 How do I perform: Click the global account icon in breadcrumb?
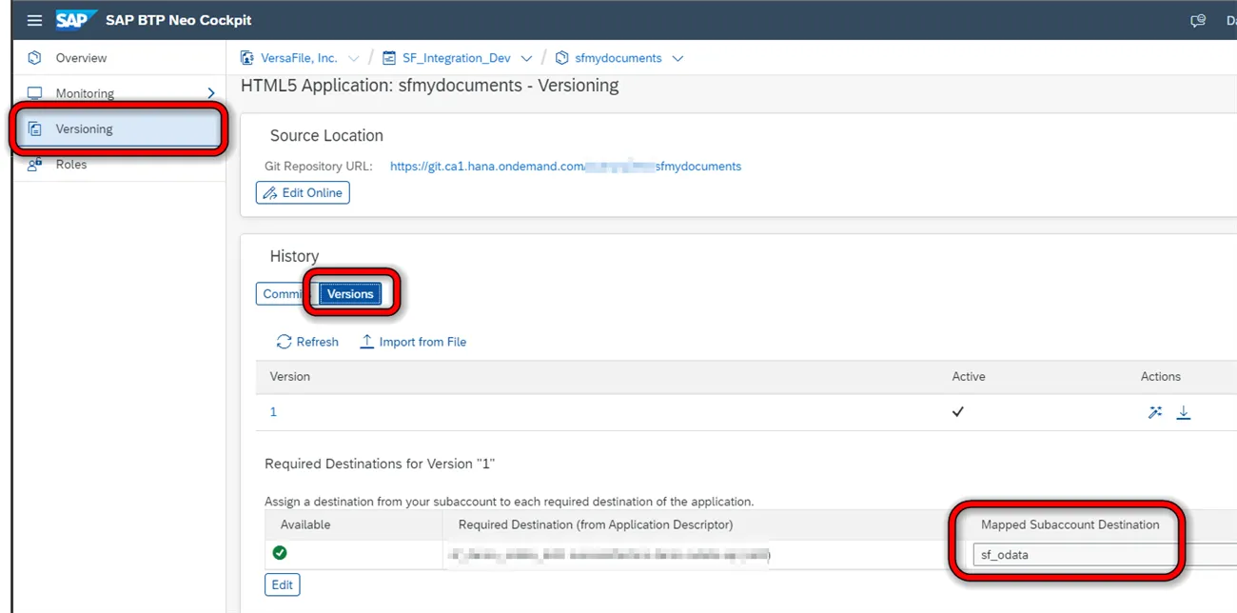247,58
